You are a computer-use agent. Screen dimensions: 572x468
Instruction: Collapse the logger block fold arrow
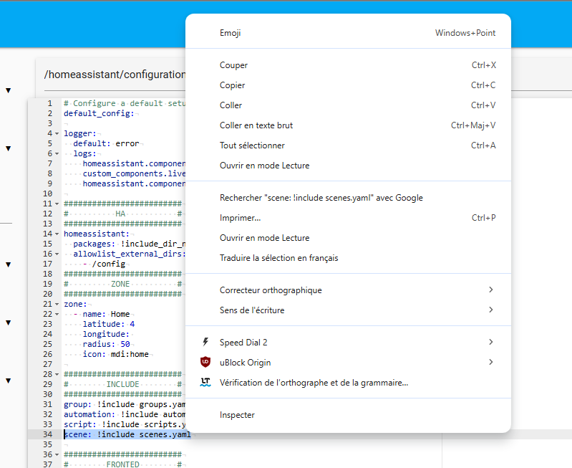[57, 134]
